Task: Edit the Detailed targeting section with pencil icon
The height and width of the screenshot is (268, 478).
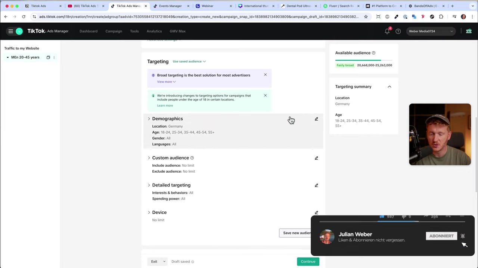Action: click(x=316, y=185)
